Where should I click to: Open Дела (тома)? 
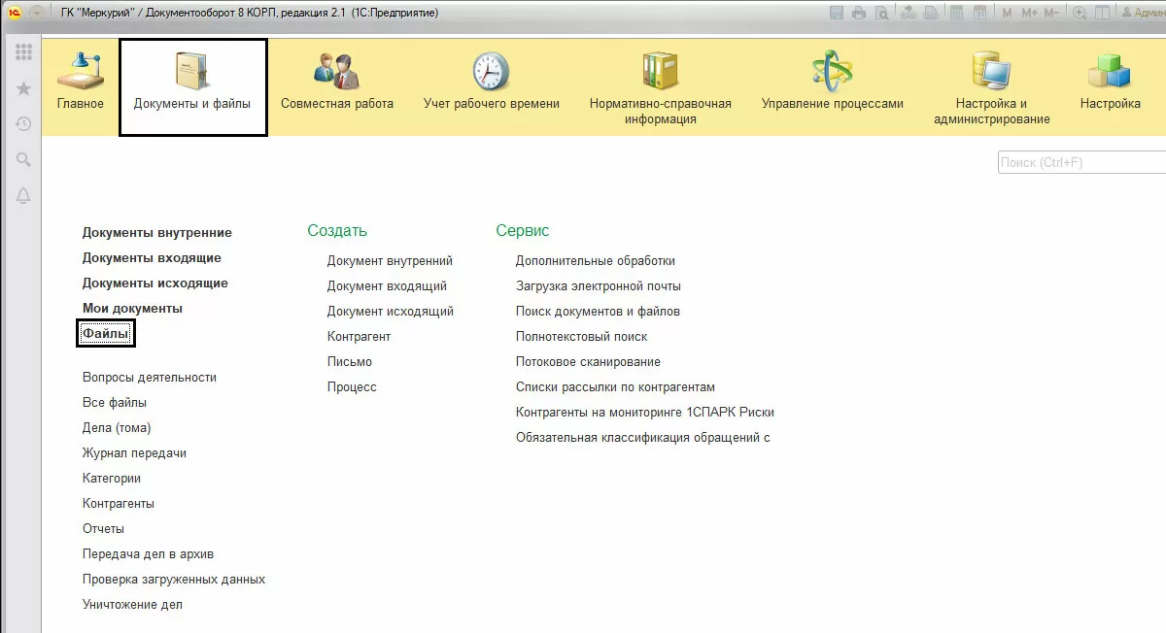coord(117,428)
